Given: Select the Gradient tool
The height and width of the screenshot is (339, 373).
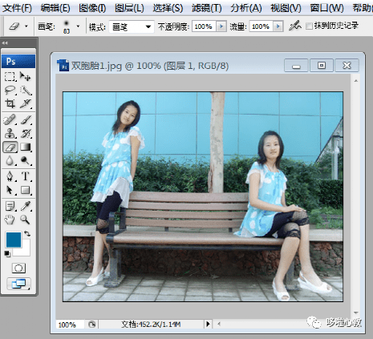Looking at the screenshot, I should point(26,147).
